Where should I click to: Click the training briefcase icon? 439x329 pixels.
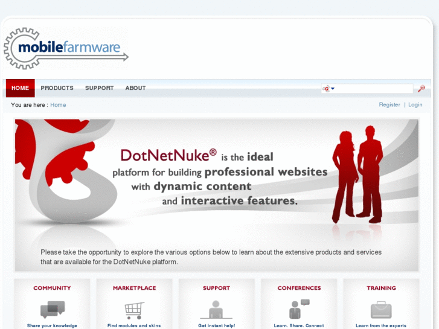click(381, 310)
